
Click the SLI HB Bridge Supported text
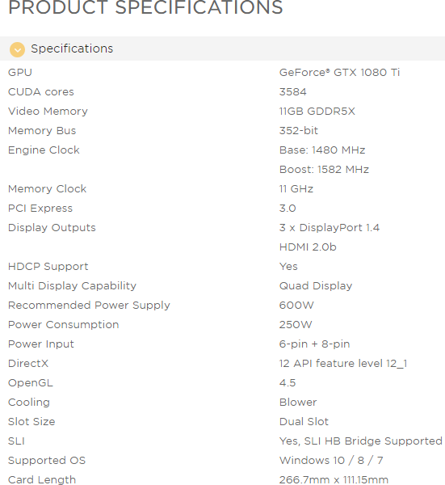pos(373,441)
